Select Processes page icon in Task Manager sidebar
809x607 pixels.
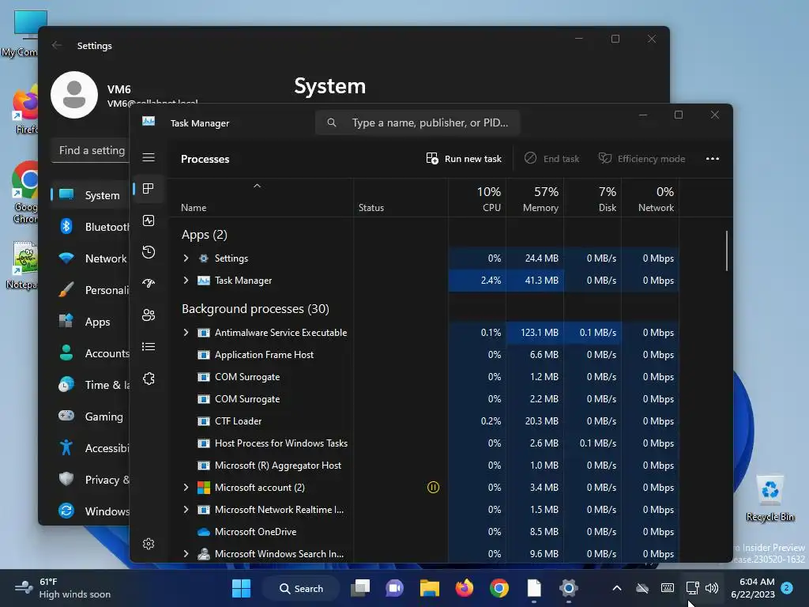(149, 189)
